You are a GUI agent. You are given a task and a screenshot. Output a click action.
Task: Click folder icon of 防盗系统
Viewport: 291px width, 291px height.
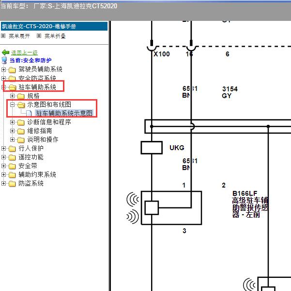(12, 184)
